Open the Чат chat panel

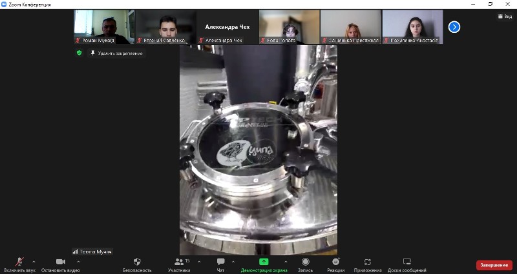pos(220,265)
